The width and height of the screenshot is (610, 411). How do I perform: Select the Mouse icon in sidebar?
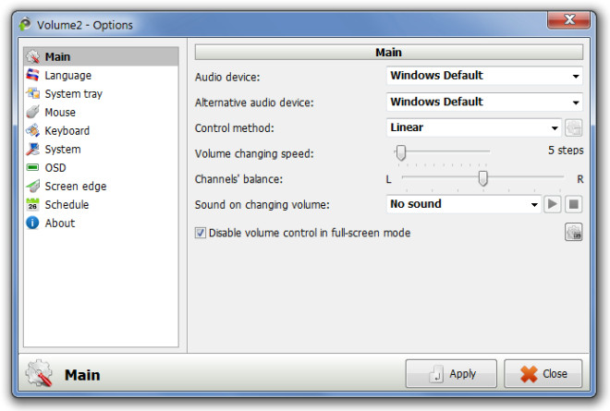point(32,112)
